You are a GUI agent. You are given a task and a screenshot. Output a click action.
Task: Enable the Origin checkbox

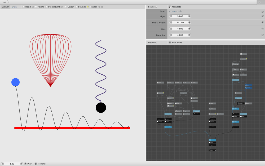click(66, 7)
